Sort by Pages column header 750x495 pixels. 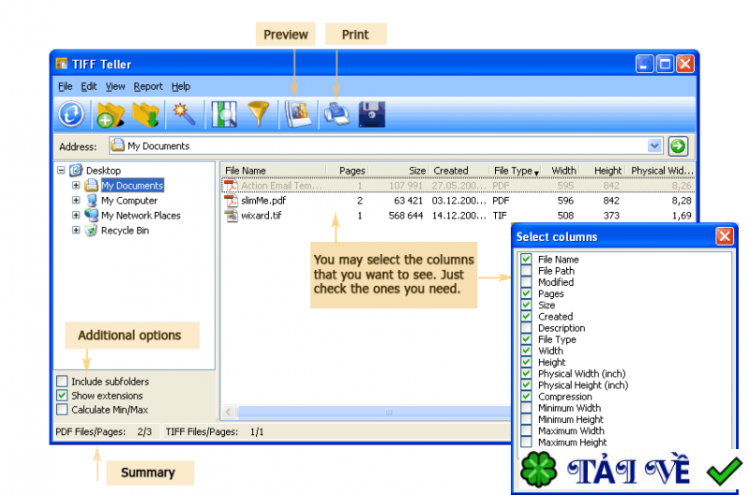(x=347, y=171)
